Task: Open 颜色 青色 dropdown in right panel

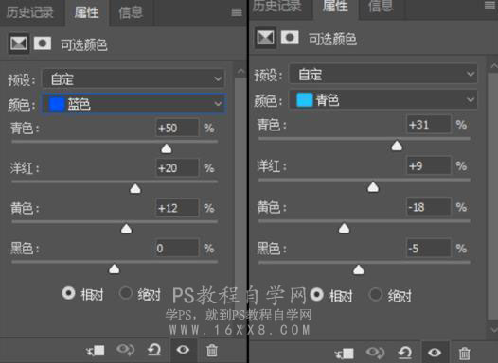Action: coord(382,99)
